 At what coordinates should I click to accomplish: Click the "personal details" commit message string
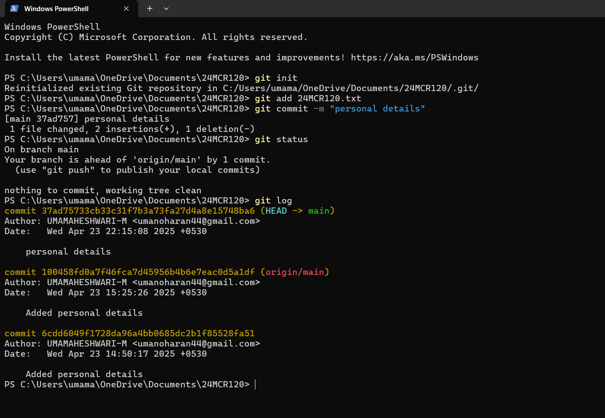tap(377, 108)
